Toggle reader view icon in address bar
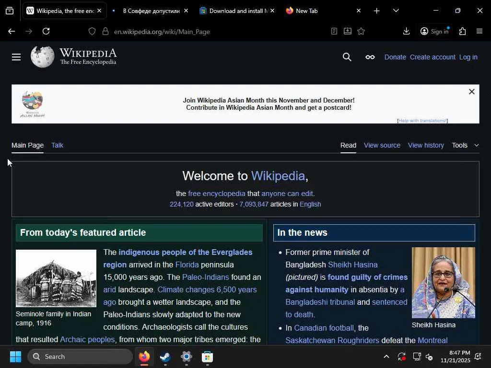Screen dimensions: 491x368 pyautogui.click(x=334, y=31)
